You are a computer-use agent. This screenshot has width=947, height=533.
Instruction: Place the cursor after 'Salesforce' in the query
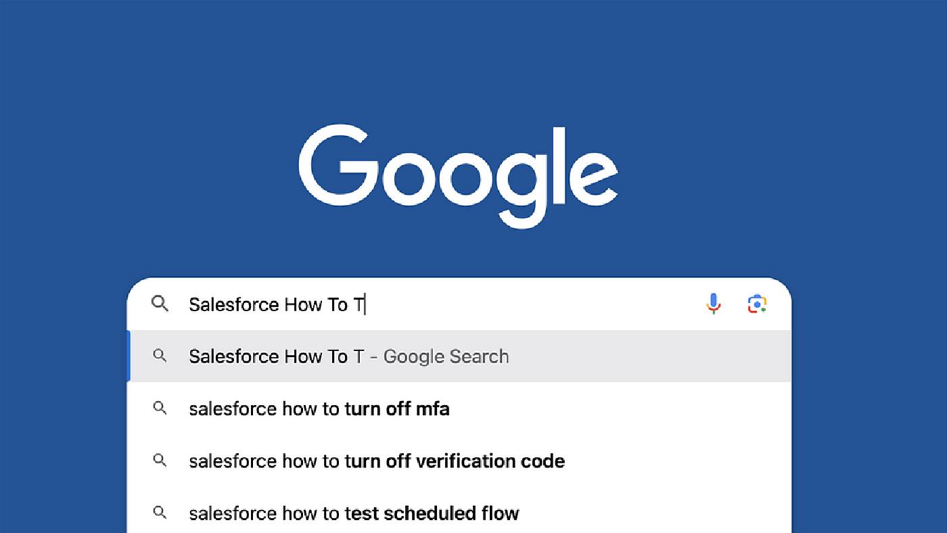[280, 304]
